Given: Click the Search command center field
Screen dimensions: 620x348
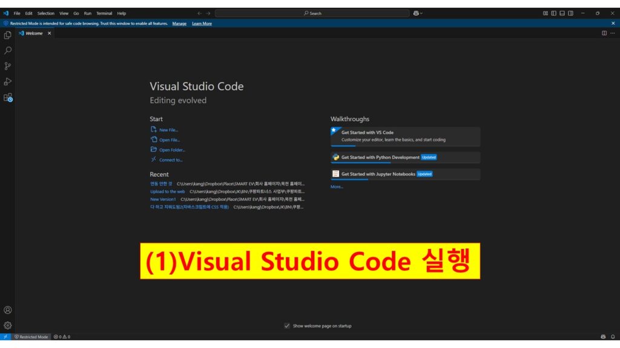Looking at the screenshot, I should pos(312,13).
